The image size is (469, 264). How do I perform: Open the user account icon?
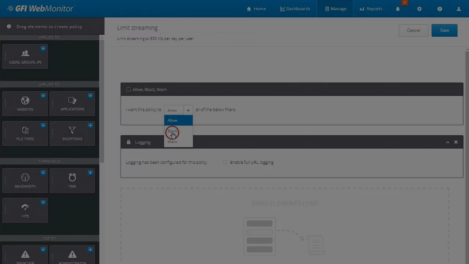point(458,9)
